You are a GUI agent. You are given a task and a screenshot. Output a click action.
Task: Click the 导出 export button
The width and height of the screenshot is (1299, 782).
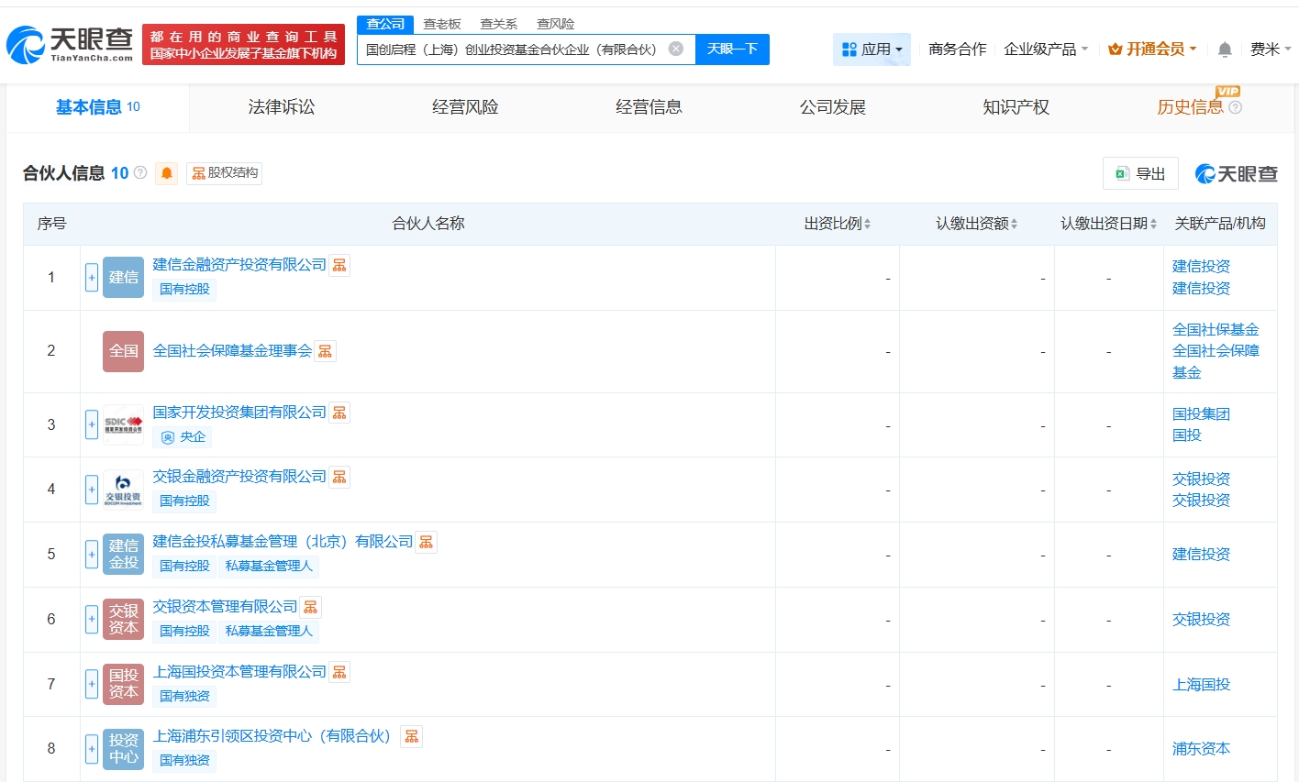coord(1140,173)
